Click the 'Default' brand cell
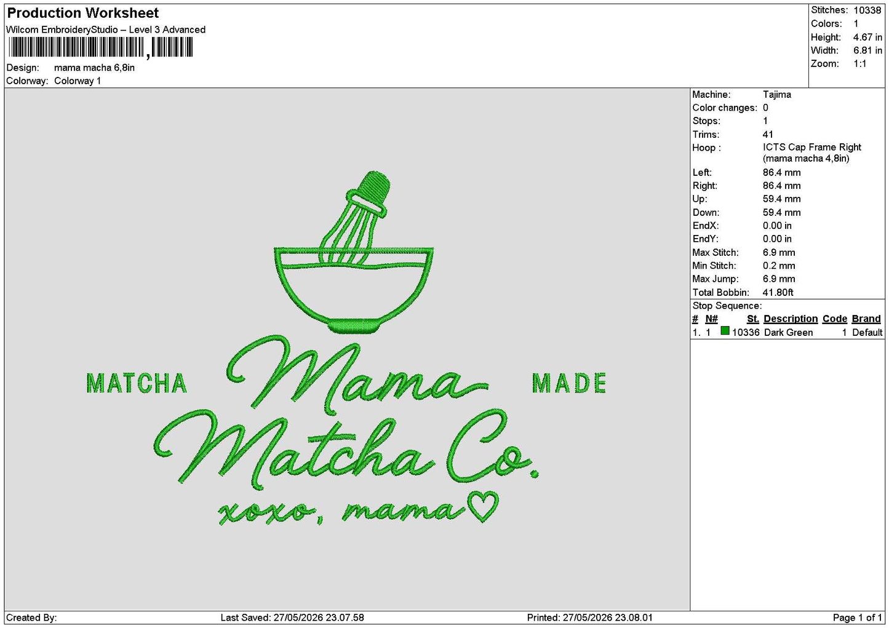Image resolution: width=889 pixels, height=628 pixels. [867, 333]
